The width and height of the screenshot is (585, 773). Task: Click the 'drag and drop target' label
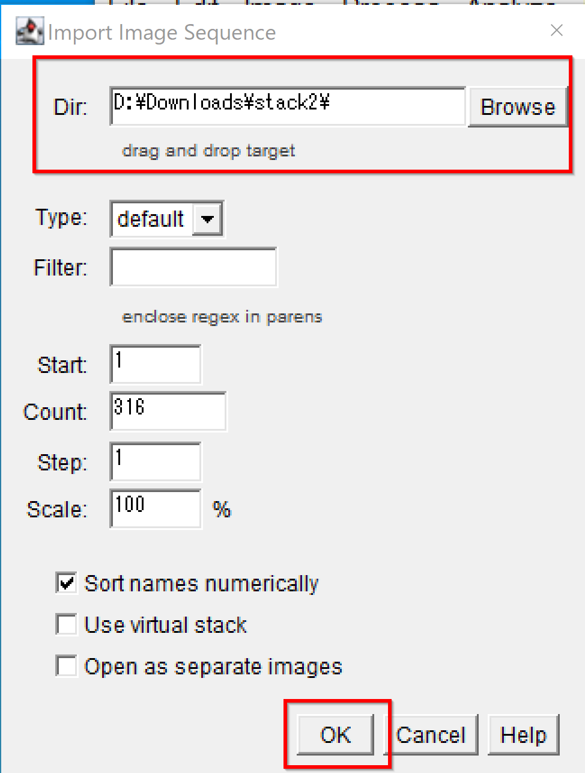[x=208, y=150]
